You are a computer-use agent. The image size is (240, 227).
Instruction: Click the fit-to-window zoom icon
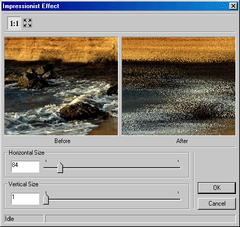coord(27,23)
